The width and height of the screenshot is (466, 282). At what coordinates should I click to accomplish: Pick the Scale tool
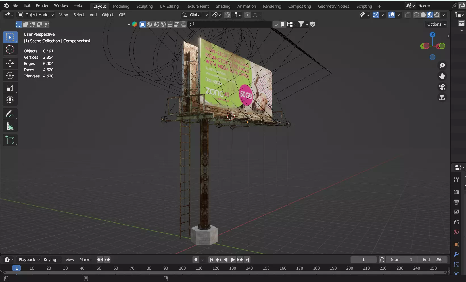point(10,88)
